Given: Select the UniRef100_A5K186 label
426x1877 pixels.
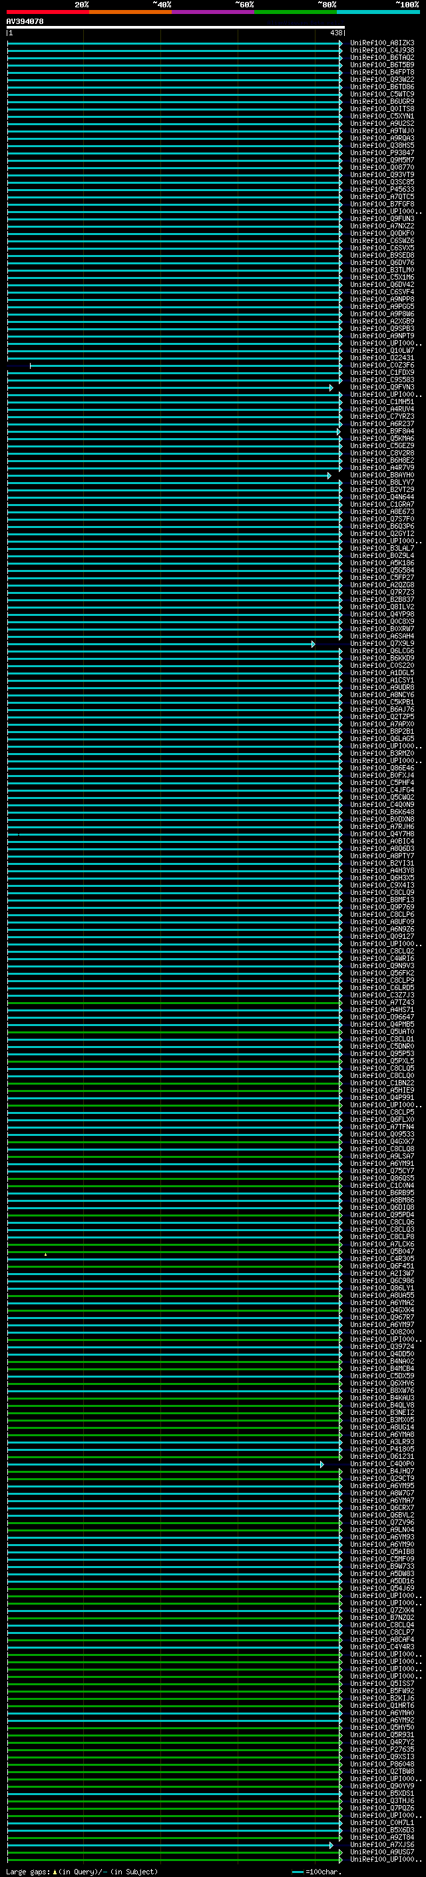Looking at the screenshot, I should coord(382,563).
